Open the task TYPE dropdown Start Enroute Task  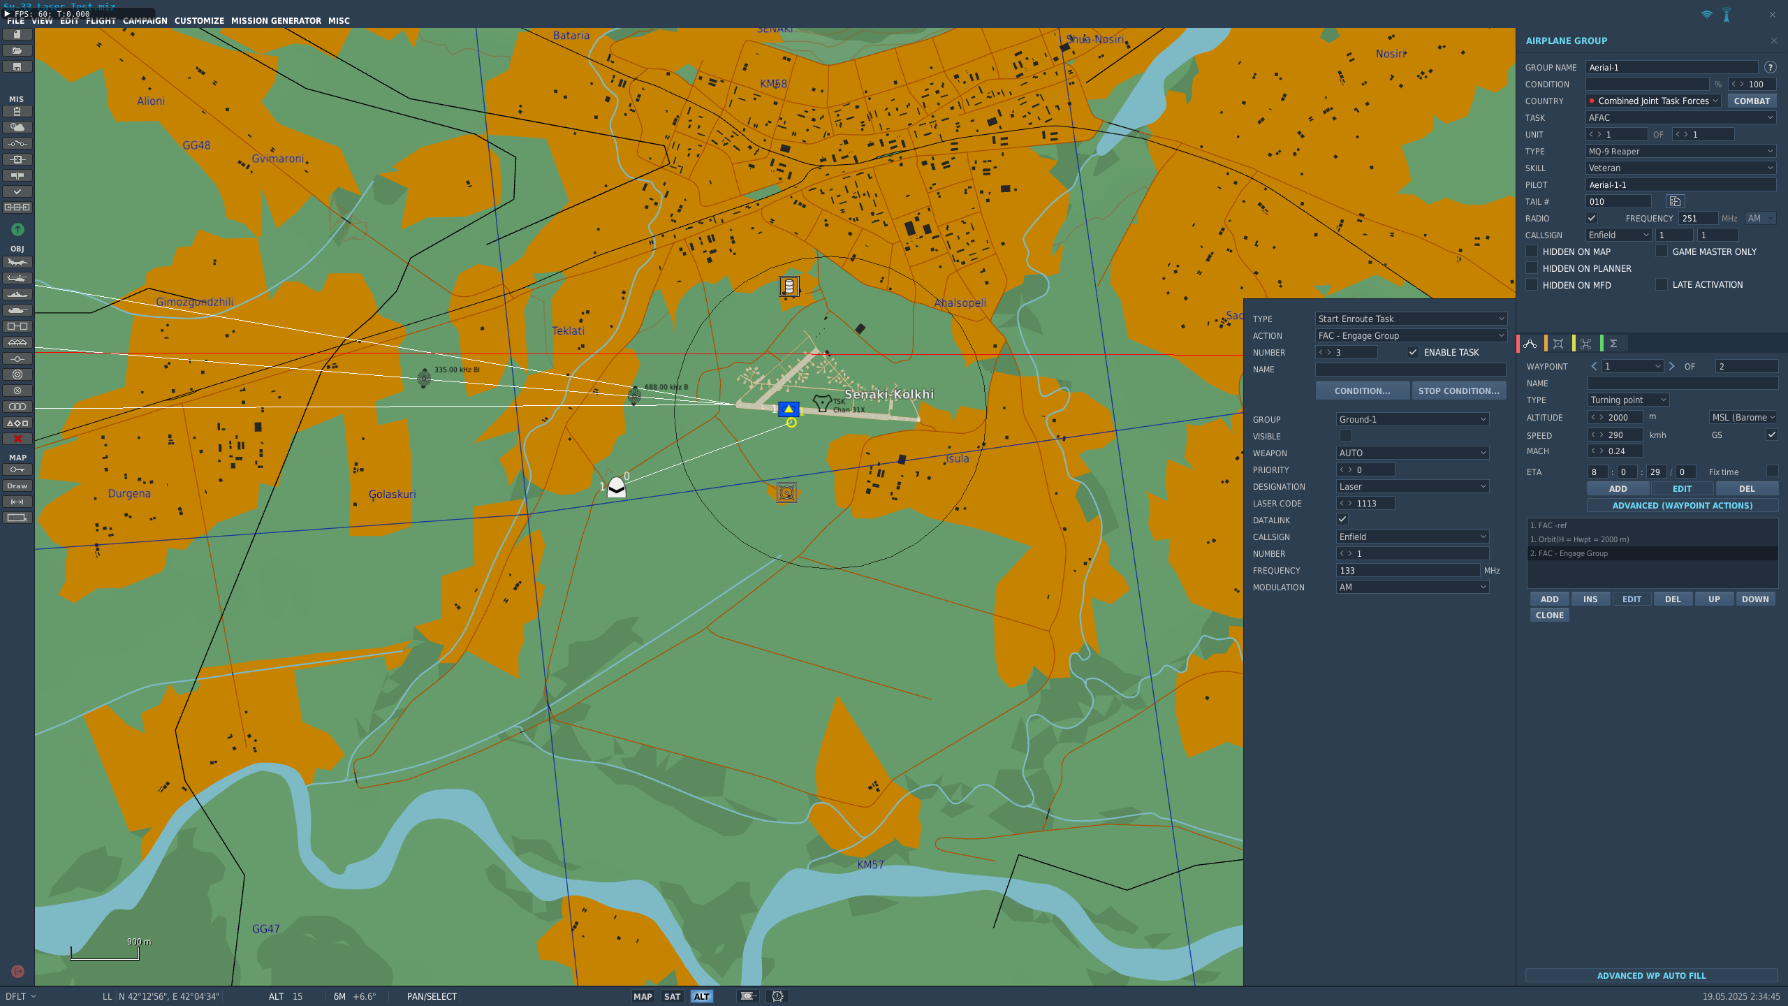pos(1411,319)
